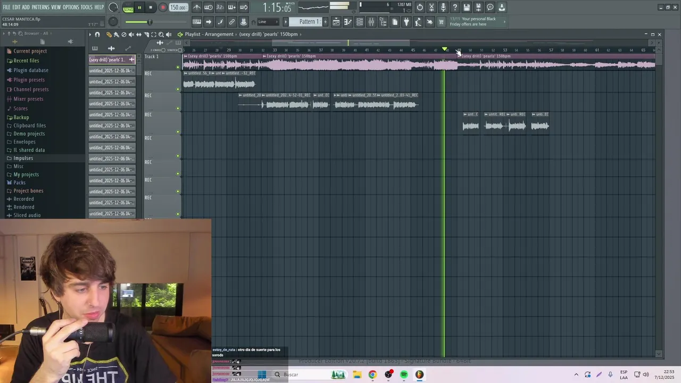The height and width of the screenshot is (383, 681).
Task: Select the playlist Draw pencil tool
Action: click(109, 35)
